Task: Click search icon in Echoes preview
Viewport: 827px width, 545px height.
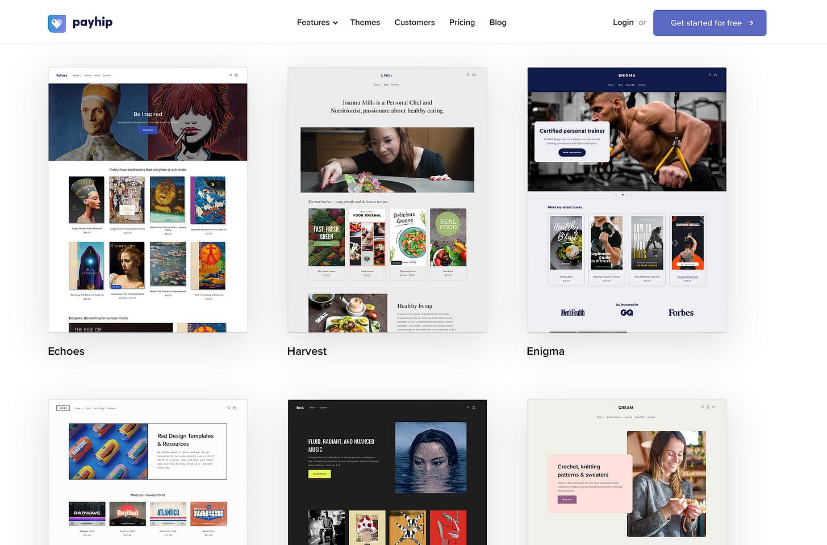Action: click(231, 75)
